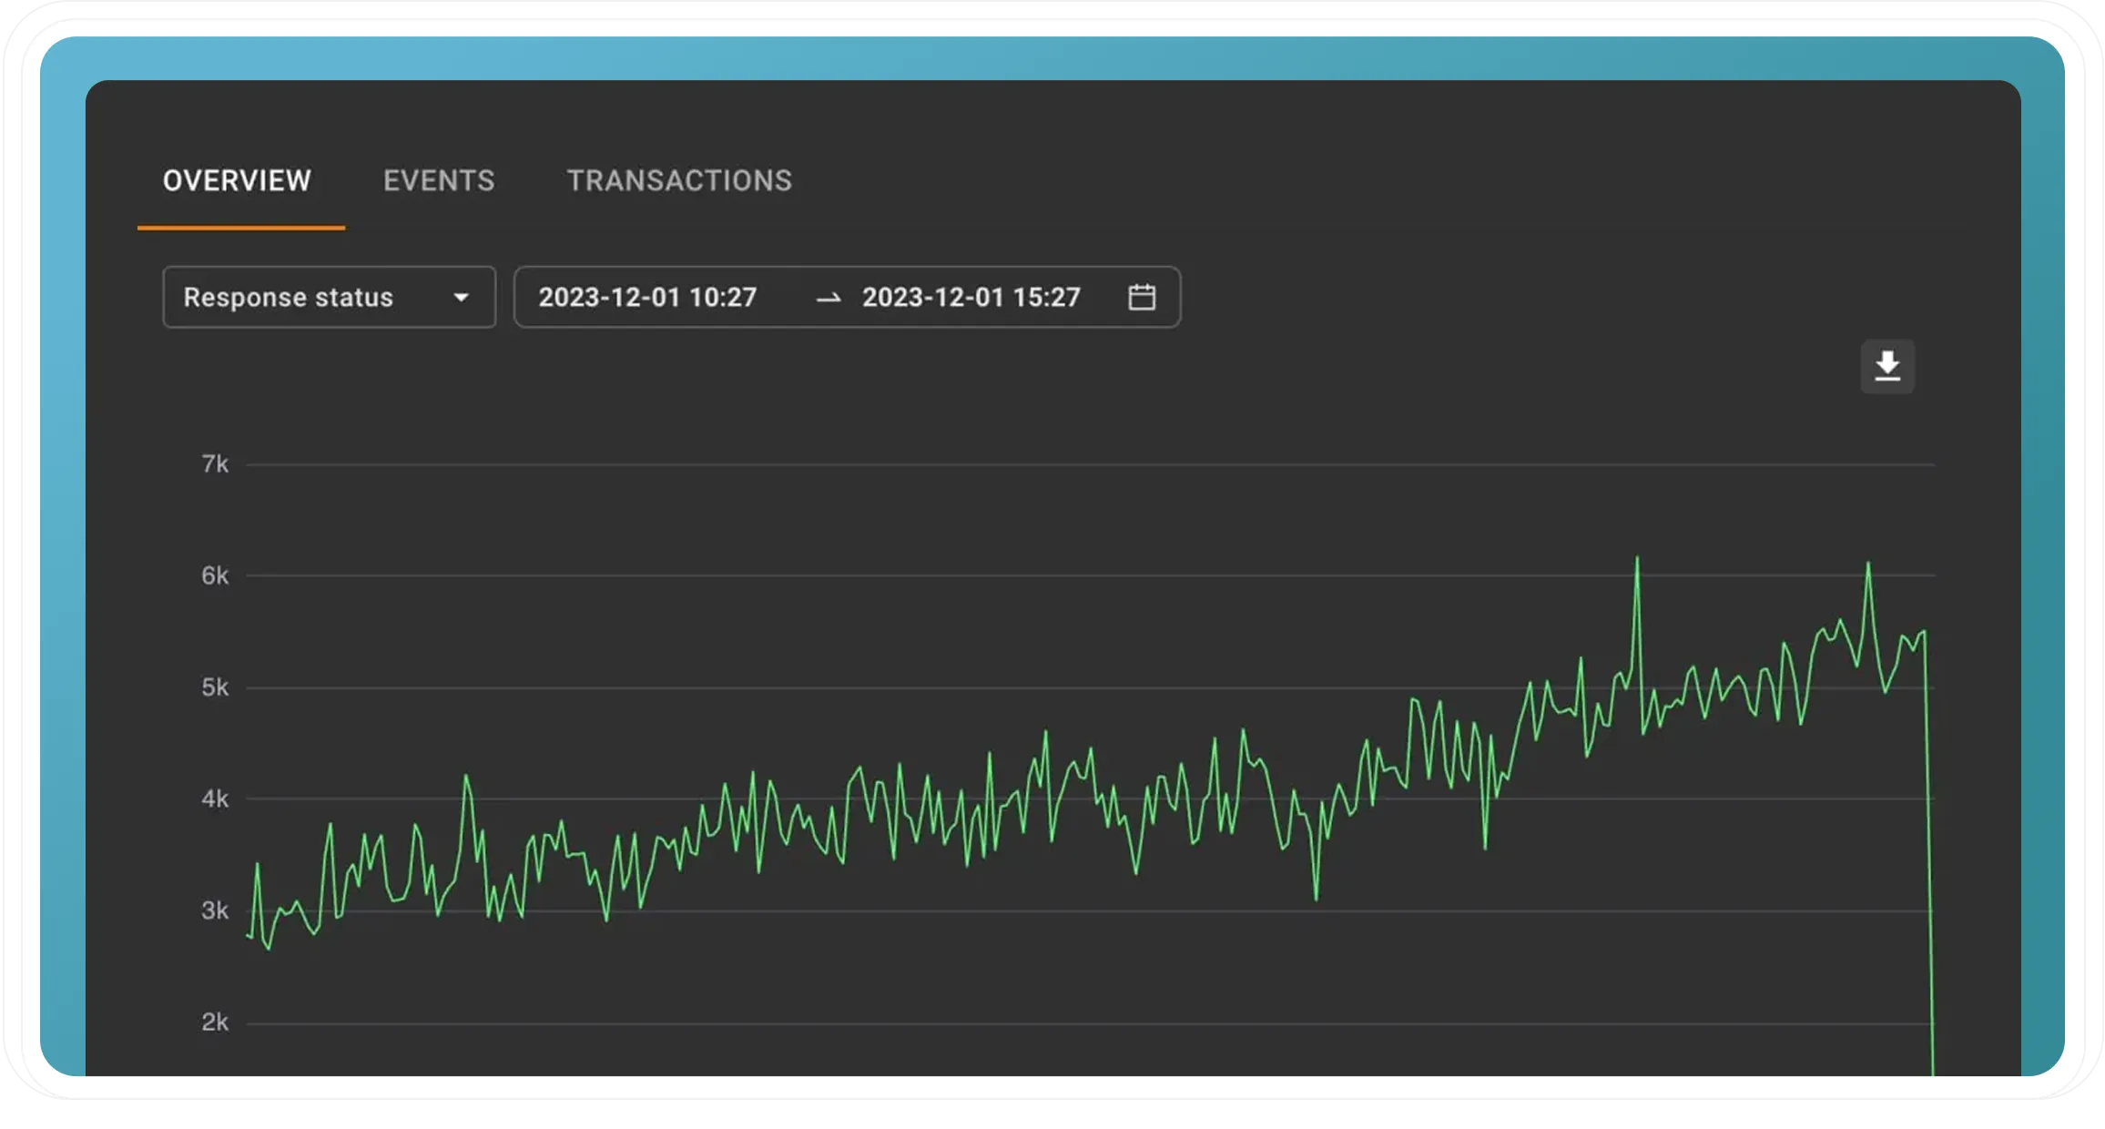Click the download chart icon
2105x1129 pixels.
[x=1887, y=366]
